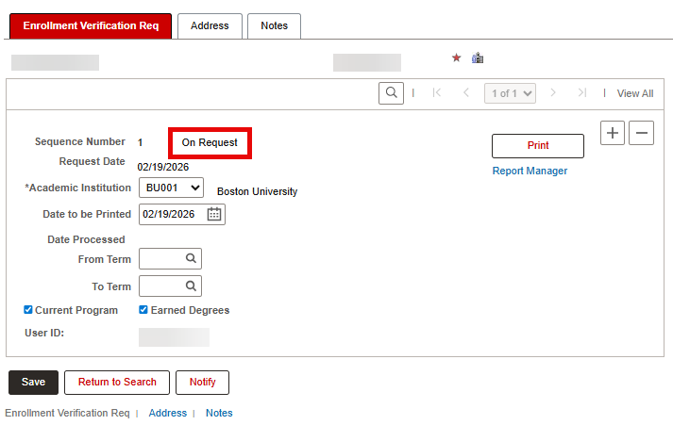Delete row with minus button
This screenshot has width=673, height=425.
click(x=641, y=133)
